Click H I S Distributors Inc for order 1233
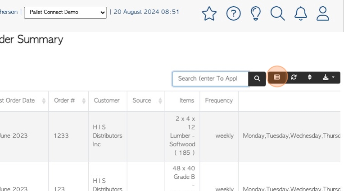Screen dimensions: 344x191 108,136
